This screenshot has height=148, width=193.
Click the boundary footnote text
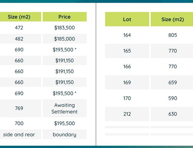(x=65, y=135)
